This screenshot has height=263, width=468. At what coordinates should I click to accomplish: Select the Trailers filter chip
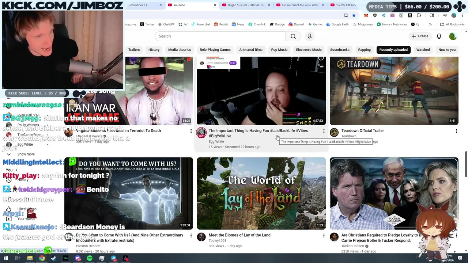coord(134,50)
